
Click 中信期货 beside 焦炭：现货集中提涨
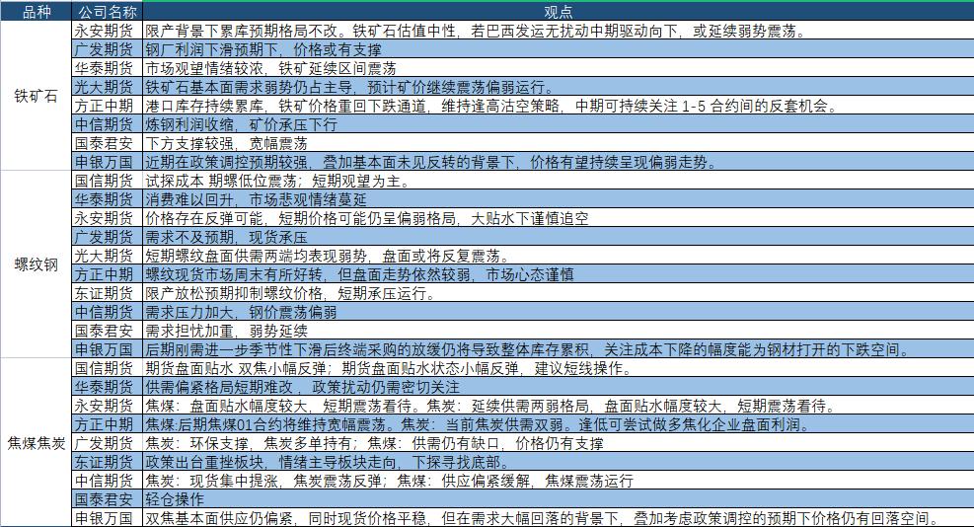pyautogui.click(x=108, y=481)
